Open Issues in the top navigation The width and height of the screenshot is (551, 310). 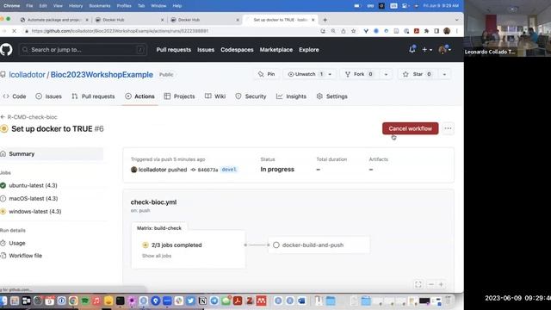[x=206, y=50]
